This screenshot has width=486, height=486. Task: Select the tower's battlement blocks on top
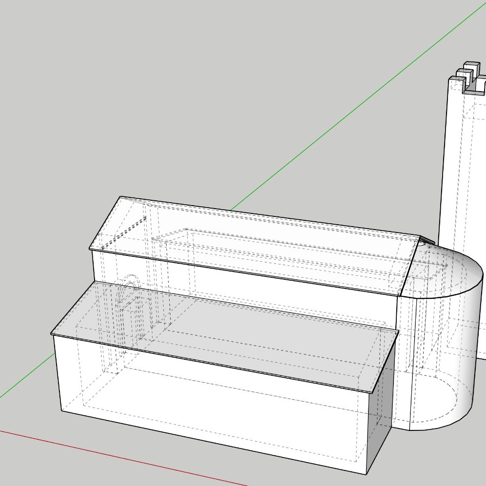(470, 74)
